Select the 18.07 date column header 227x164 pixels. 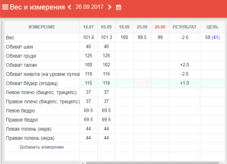click(89, 27)
